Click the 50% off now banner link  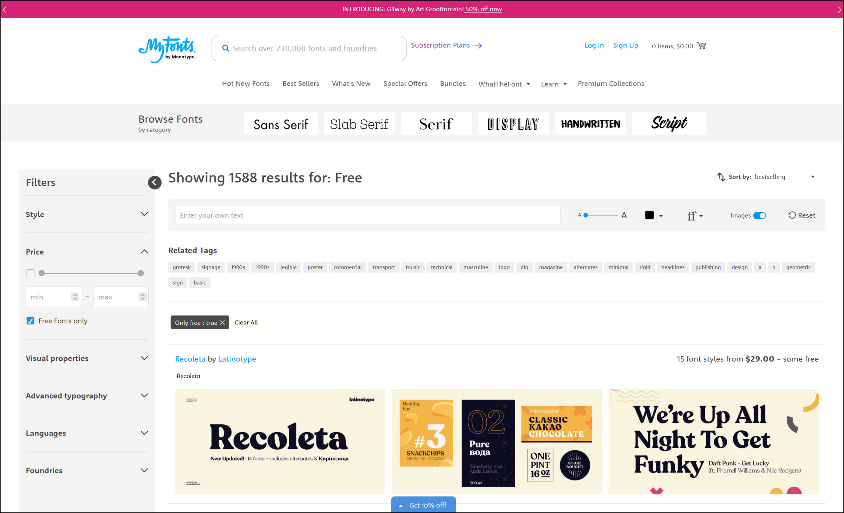pos(483,9)
